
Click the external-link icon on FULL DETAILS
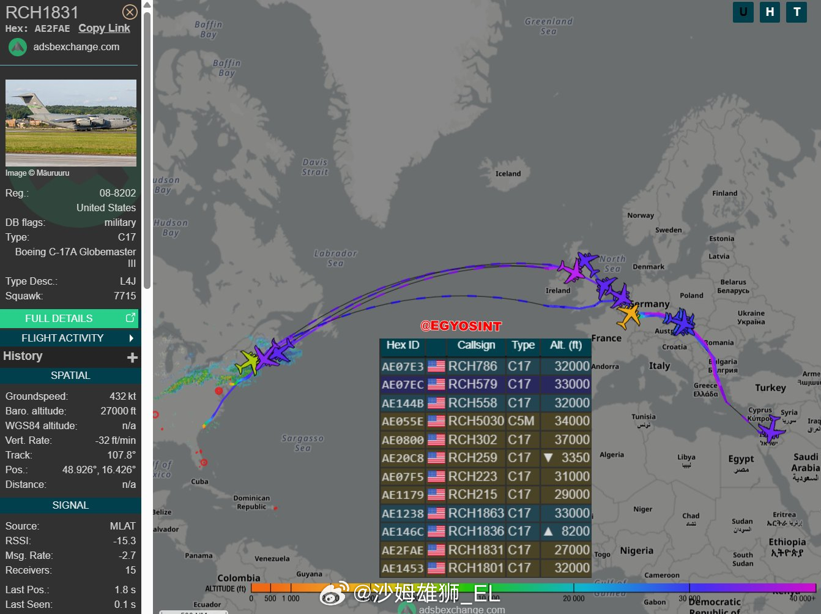pyautogui.click(x=130, y=318)
